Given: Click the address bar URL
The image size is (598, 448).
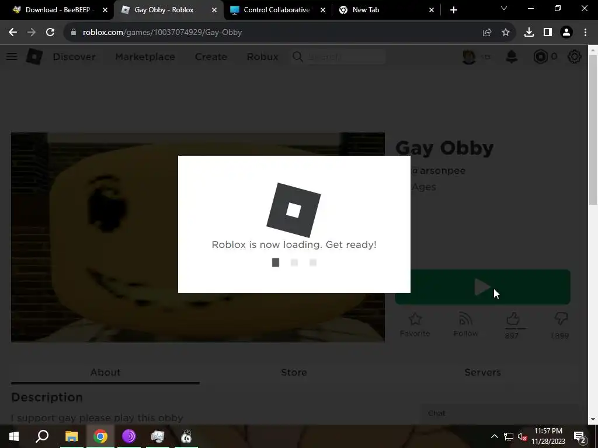Looking at the screenshot, I should tap(162, 33).
